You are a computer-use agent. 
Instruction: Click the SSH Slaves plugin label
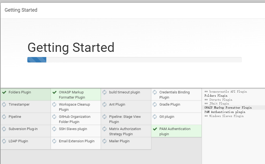(x=73, y=129)
